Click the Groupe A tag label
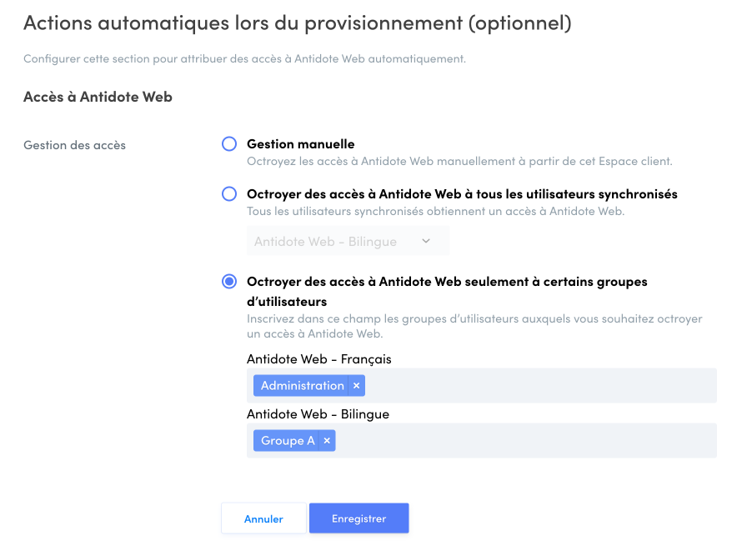 point(288,441)
